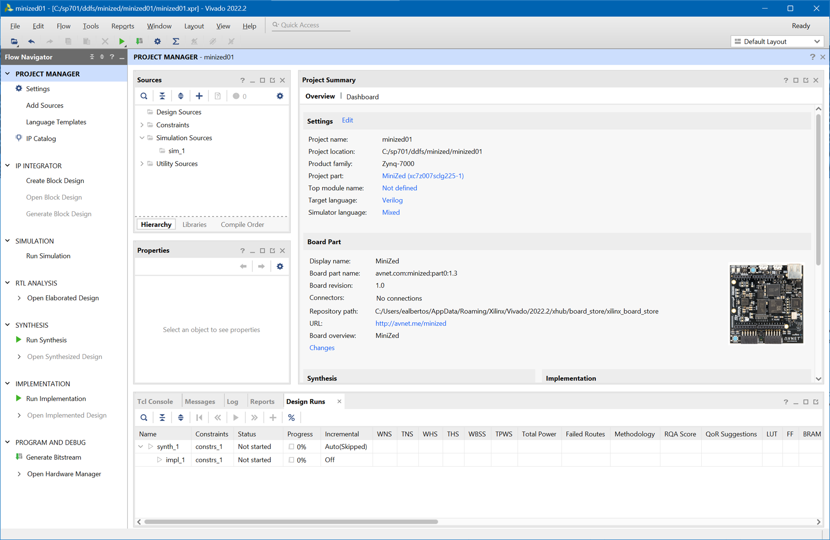Select the sim_1 folder in Sources
This screenshot has height=540, width=830.
tap(176, 151)
